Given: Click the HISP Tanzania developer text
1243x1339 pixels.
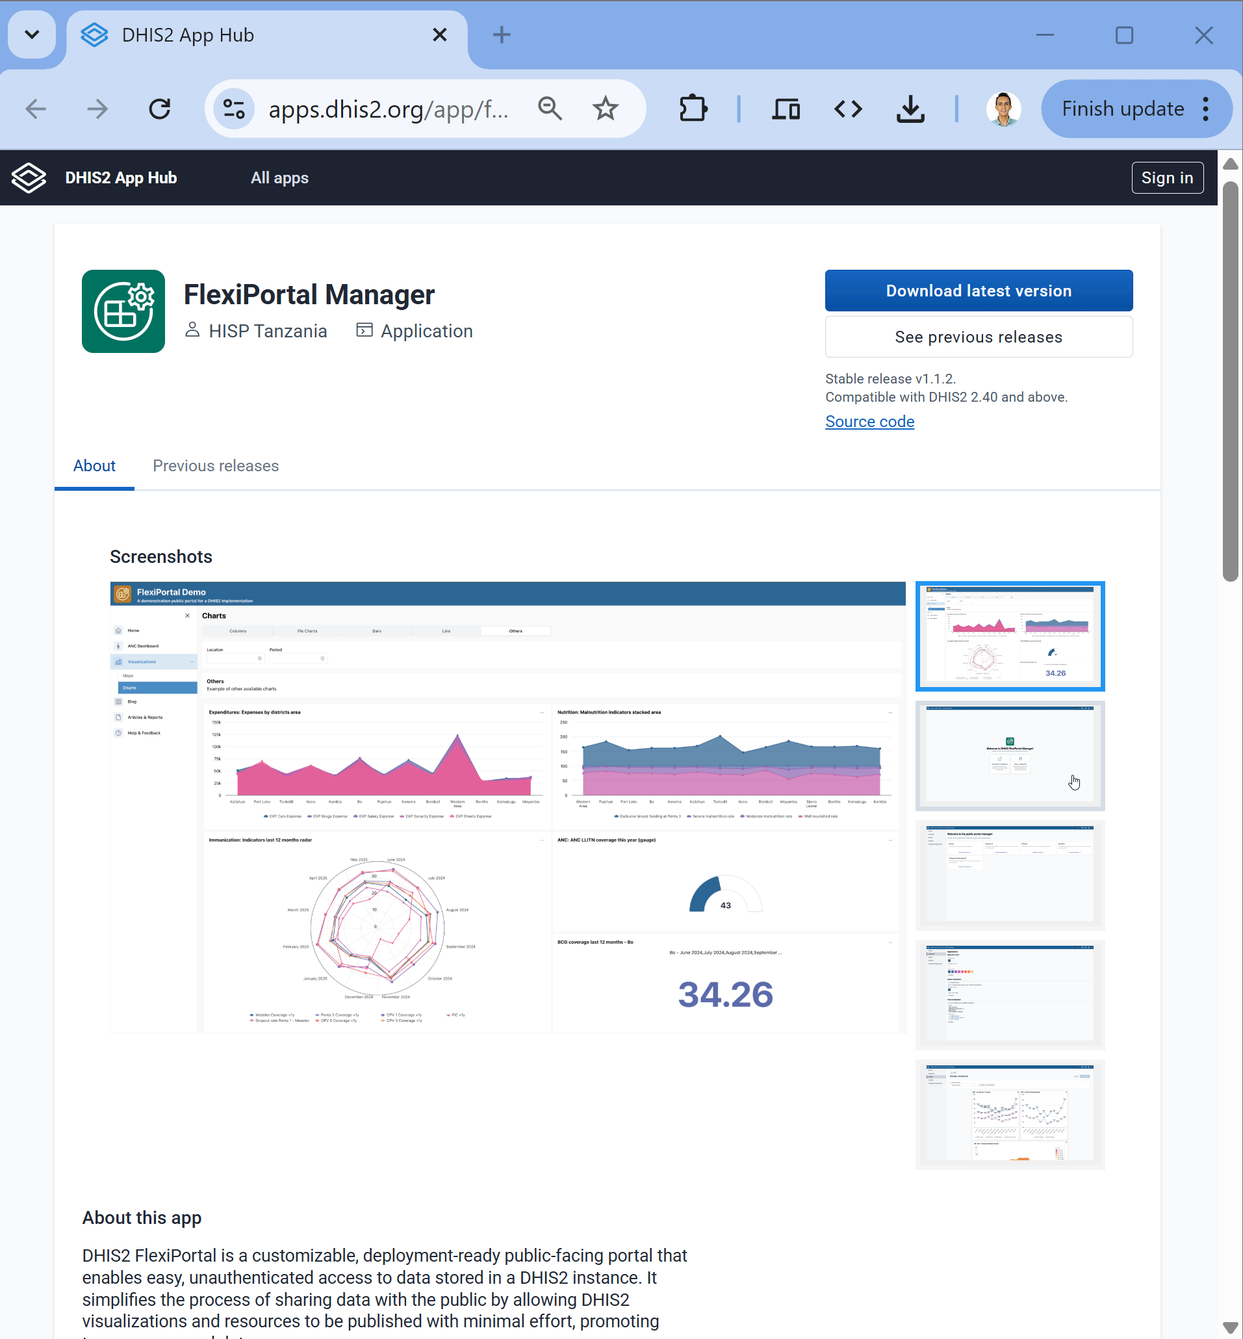Looking at the screenshot, I should pos(268,331).
